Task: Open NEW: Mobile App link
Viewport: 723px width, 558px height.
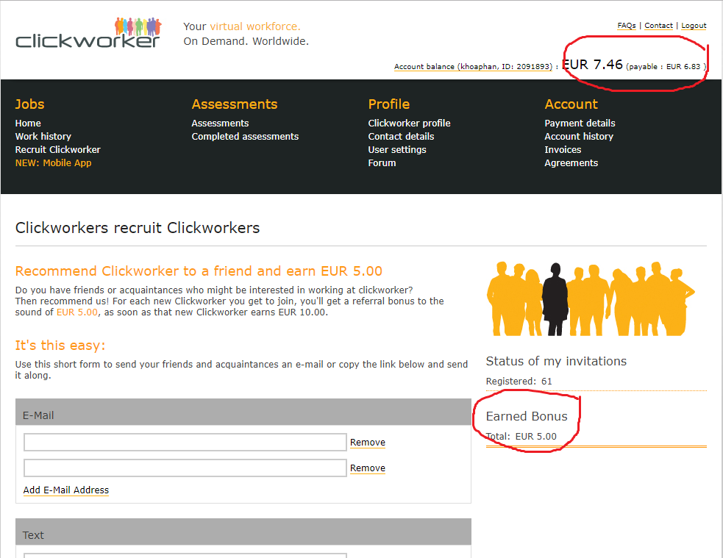Action: click(54, 163)
